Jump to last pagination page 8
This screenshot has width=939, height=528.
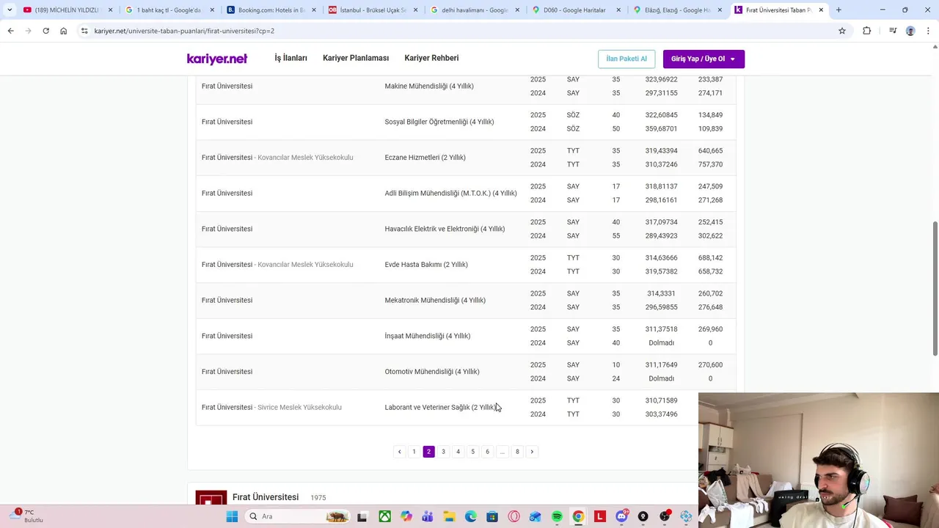point(517,452)
